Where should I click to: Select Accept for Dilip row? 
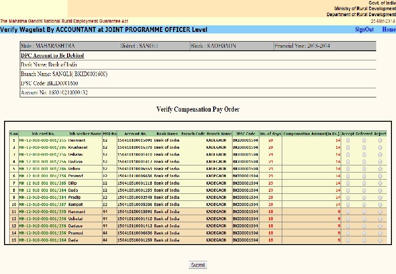tap(348, 183)
